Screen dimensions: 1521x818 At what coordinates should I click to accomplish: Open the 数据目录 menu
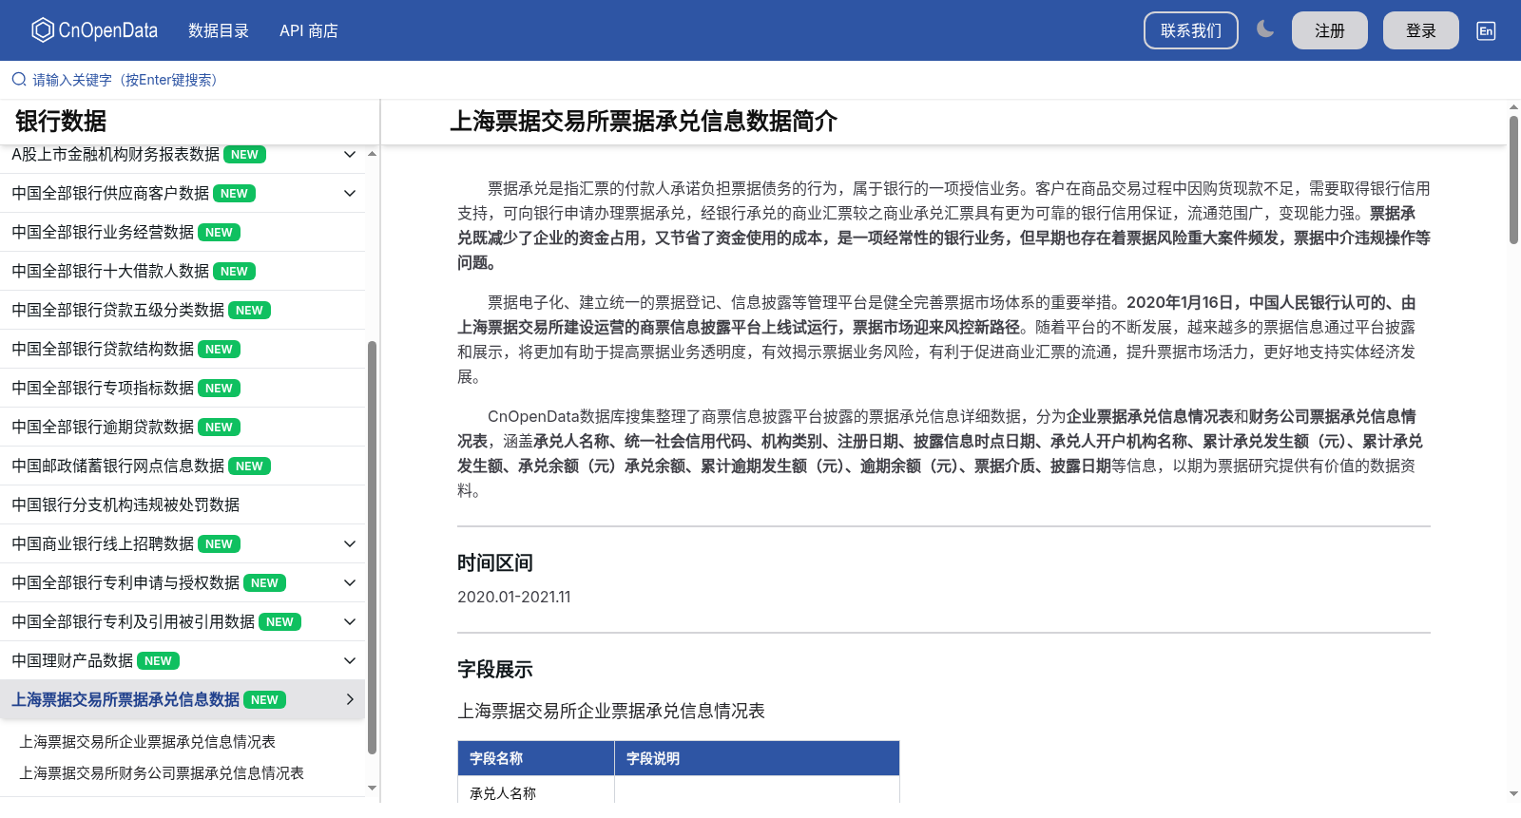[x=219, y=30]
